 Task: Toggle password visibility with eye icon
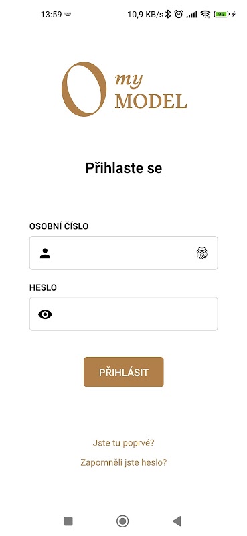[x=45, y=314]
